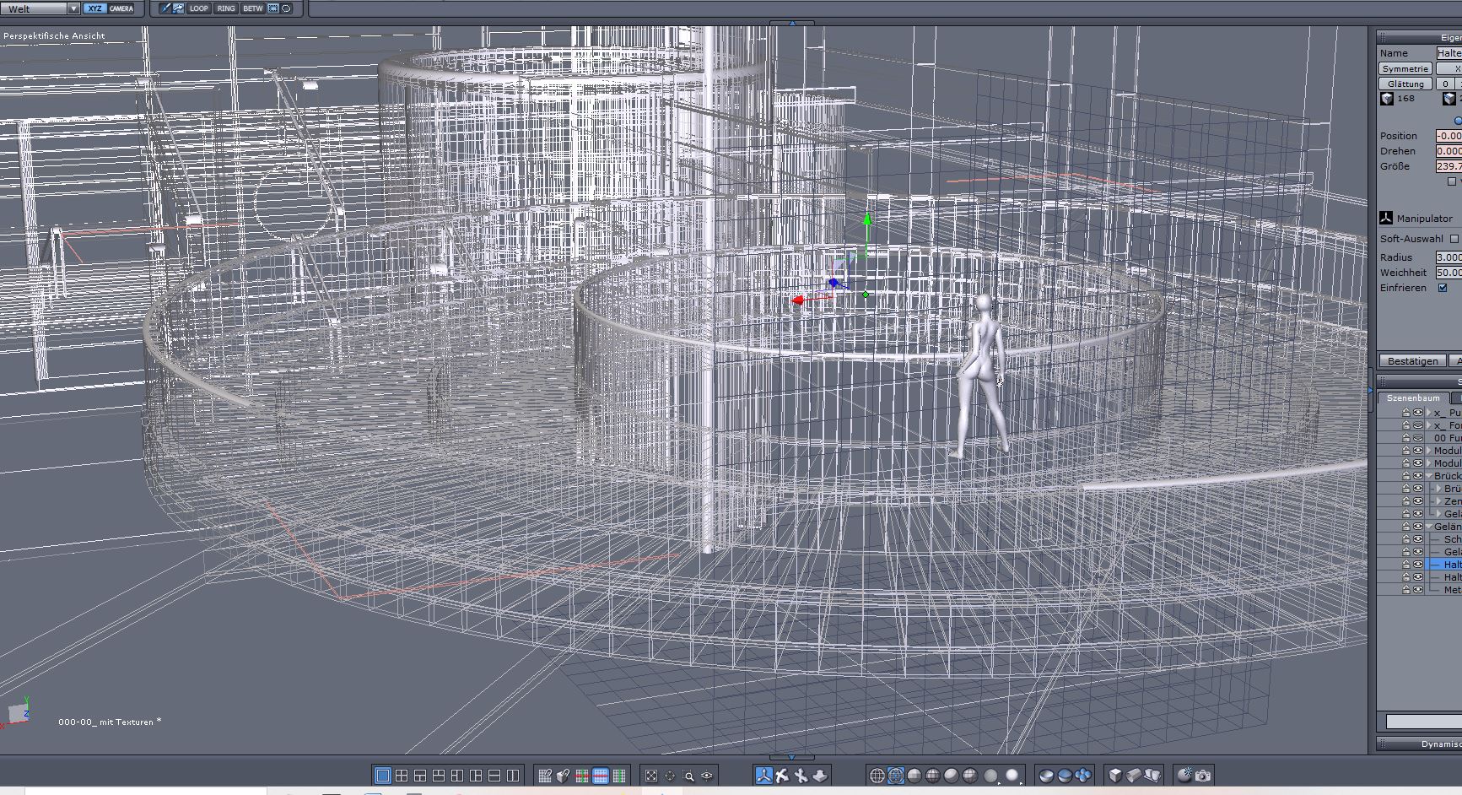This screenshot has width=1462, height=795.
Task: Click the Manipulator icon in properties panel
Action: click(x=1386, y=218)
